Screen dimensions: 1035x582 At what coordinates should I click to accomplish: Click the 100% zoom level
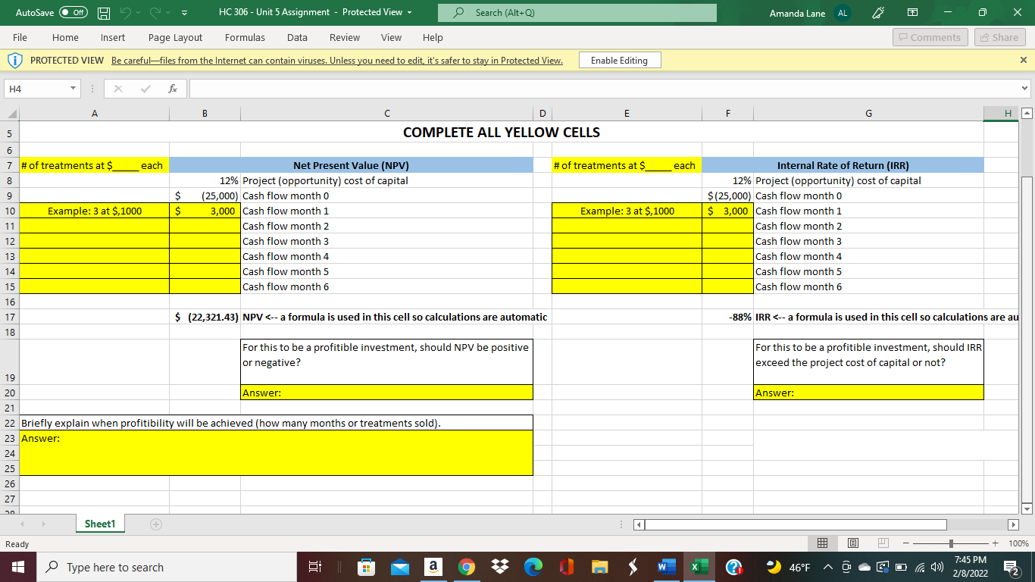1018,544
